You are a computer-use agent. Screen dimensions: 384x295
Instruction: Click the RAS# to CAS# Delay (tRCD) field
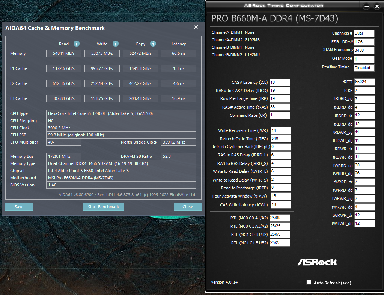click(280, 91)
